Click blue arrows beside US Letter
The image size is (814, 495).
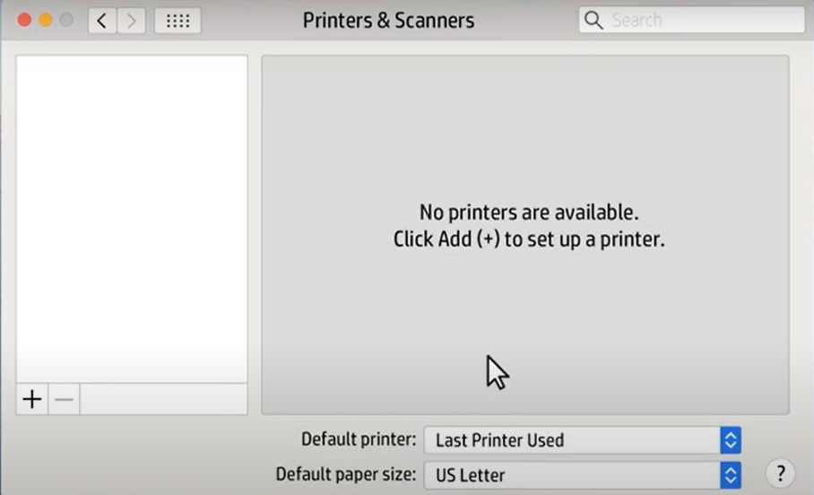coord(731,475)
